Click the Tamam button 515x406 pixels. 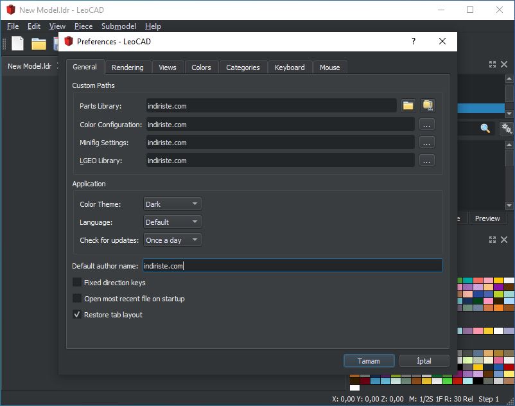pyautogui.click(x=369, y=360)
